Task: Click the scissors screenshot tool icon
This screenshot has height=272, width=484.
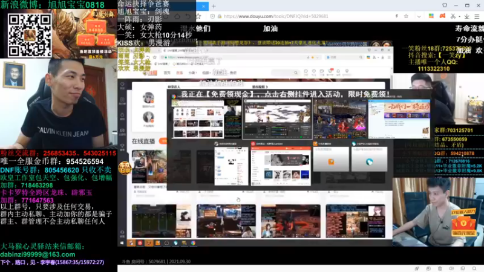Action: click(x=453, y=16)
